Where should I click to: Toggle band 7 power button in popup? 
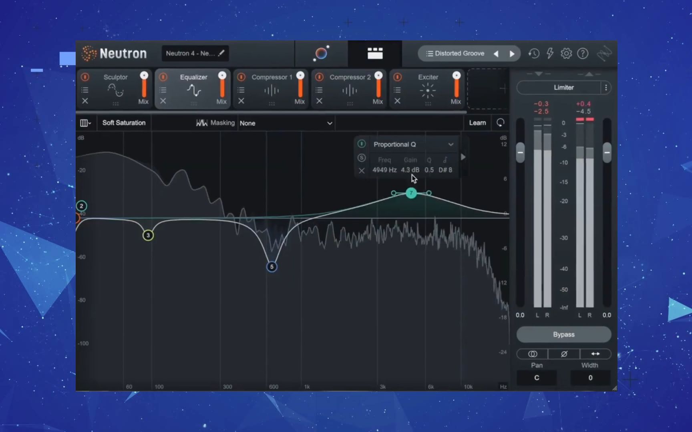(x=362, y=144)
